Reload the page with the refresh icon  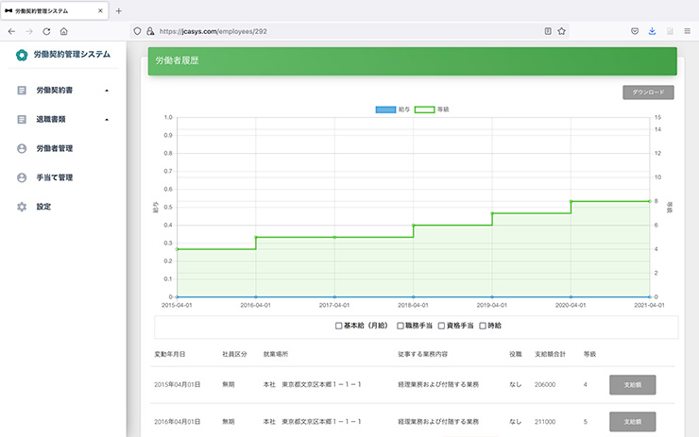(46, 31)
